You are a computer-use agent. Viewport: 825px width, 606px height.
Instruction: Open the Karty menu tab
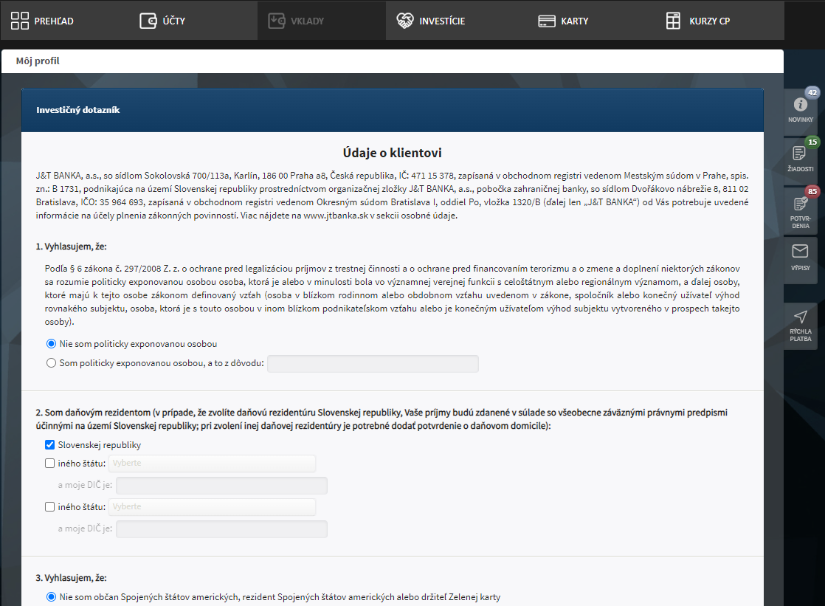(564, 21)
